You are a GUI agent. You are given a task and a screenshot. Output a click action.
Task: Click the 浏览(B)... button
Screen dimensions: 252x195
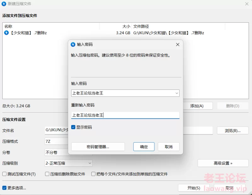point(233,131)
